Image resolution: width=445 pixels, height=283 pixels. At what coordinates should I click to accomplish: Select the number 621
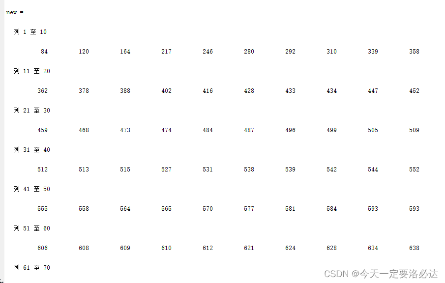249,248
